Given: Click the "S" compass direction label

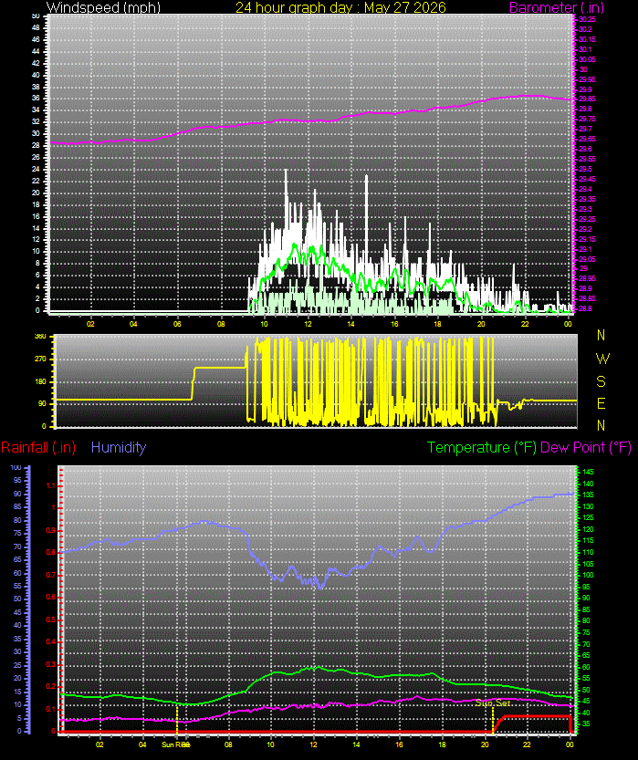Looking at the screenshot, I should point(601,381).
